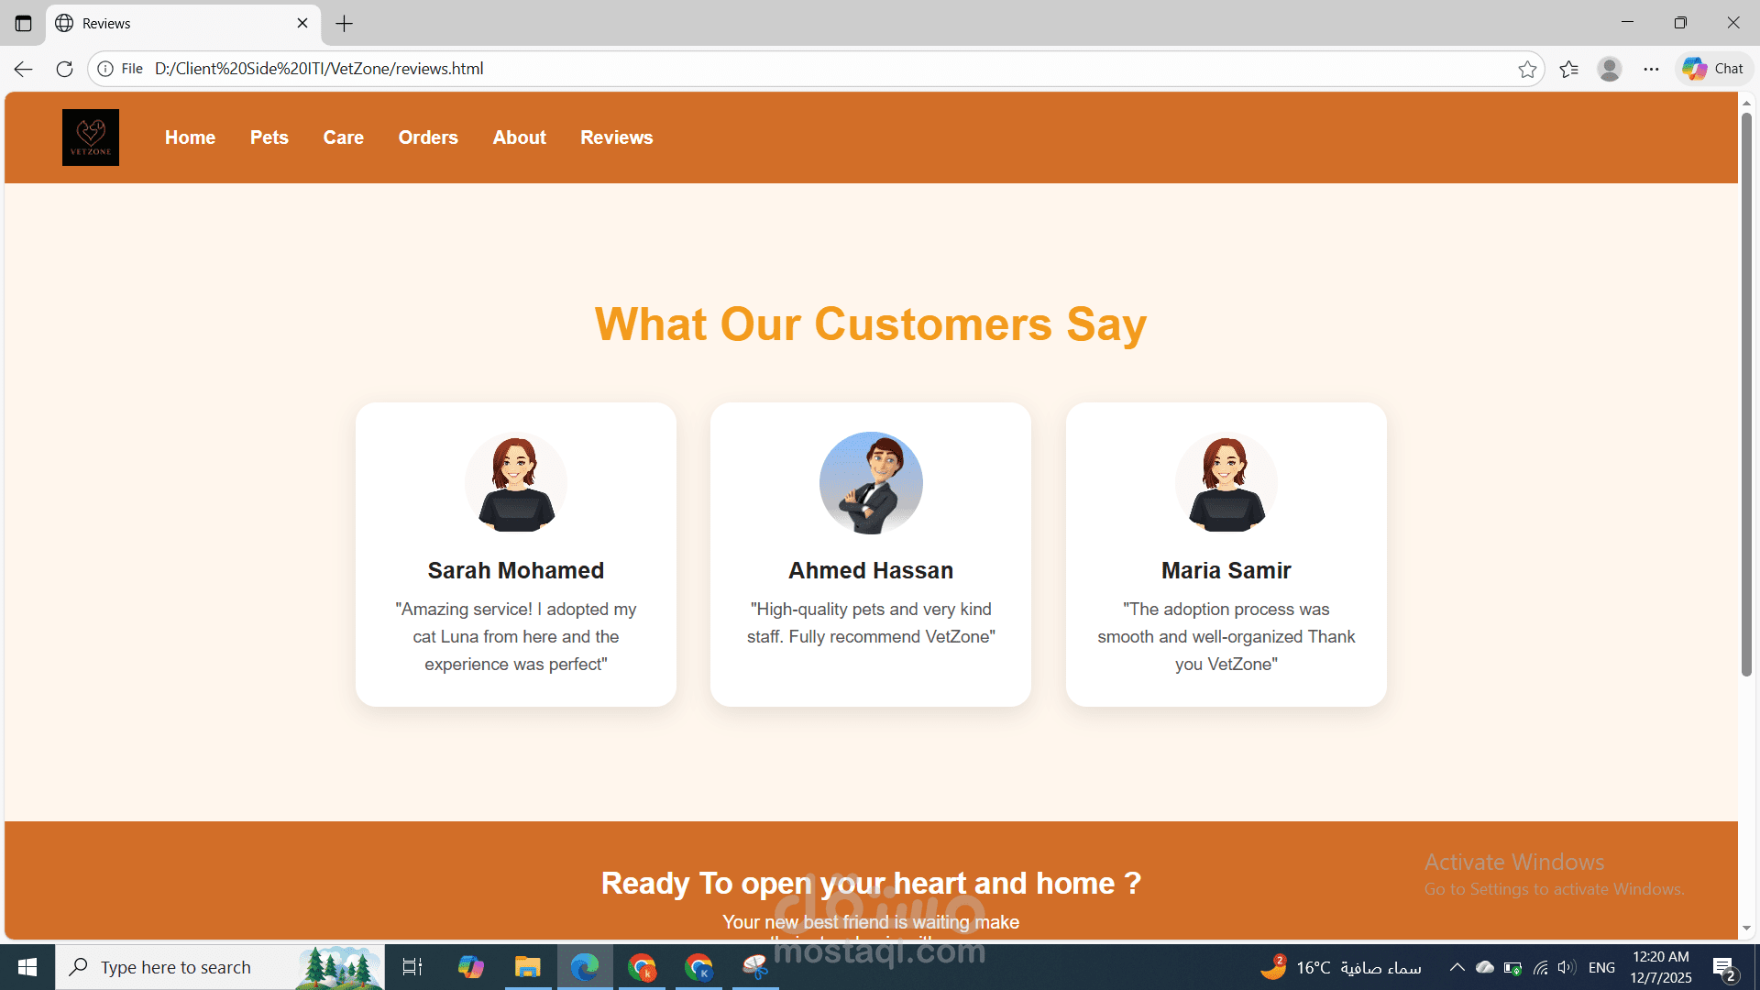Expand hidden system tray icons chevron

(1457, 967)
